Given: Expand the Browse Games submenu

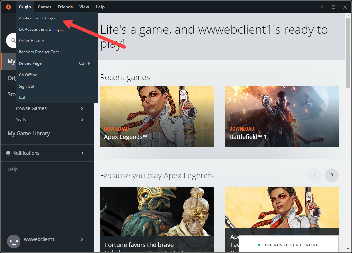Looking at the screenshot, I should tap(82, 109).
